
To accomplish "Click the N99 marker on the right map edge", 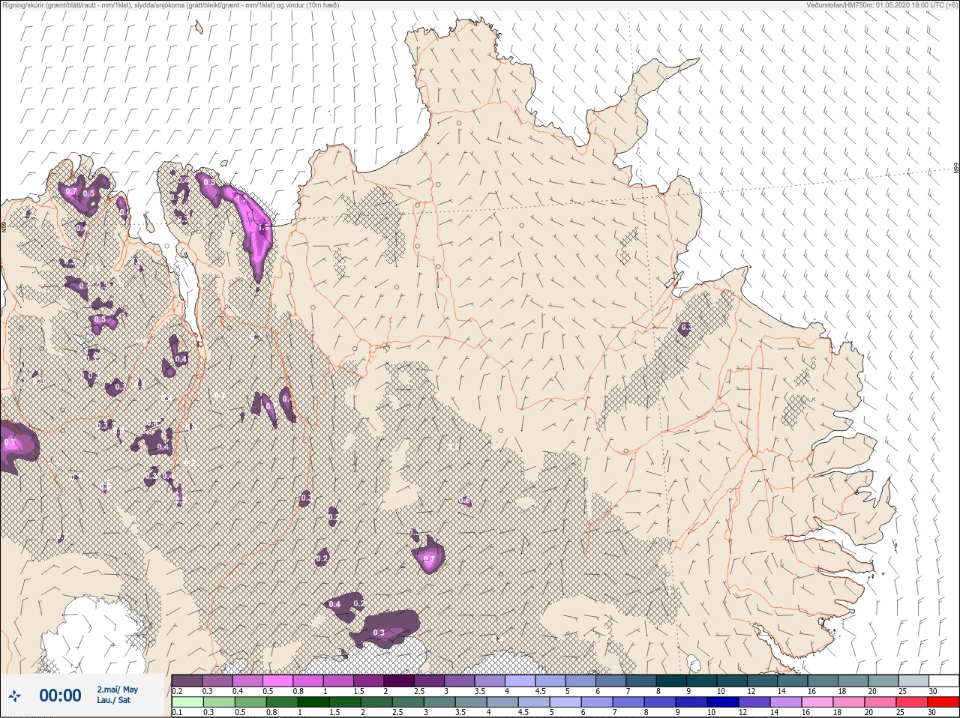I will tap(956, 169).
